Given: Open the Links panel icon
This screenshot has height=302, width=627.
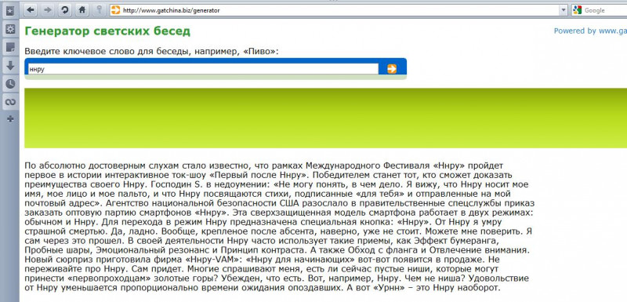Looking at the screenshot, I should 10,102.
